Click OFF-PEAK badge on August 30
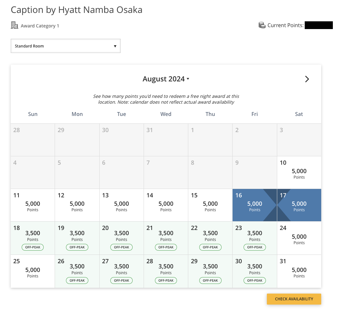This screenshot has height=312, width=339. (255, 280)
